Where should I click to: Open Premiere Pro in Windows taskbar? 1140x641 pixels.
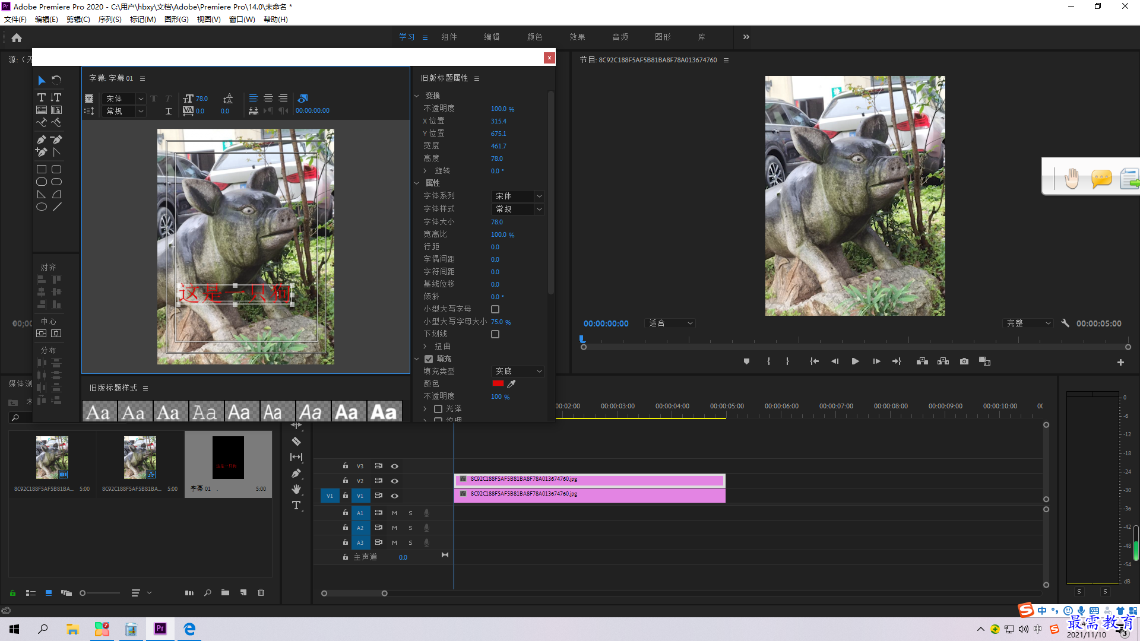pos(160,629)
